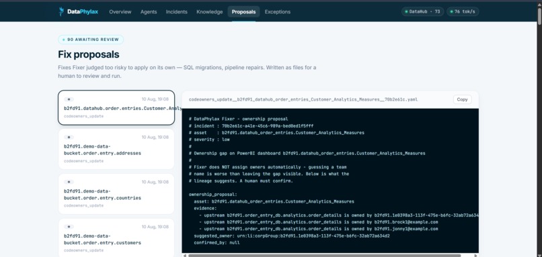This screenshot has height=257, width=542.
Task: Open the Overview tab
Action: [120, 11]
